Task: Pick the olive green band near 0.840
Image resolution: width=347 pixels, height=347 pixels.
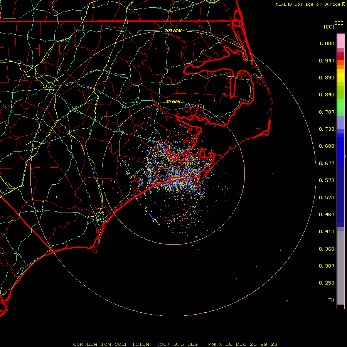Action: point(340,93)
